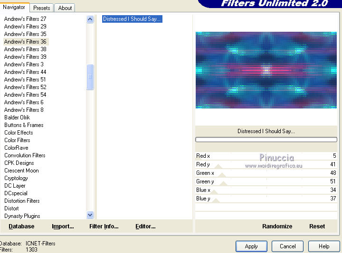Select Andrew's Filters 6
This screenshot has width=342, height=253.
coord(24,102)
